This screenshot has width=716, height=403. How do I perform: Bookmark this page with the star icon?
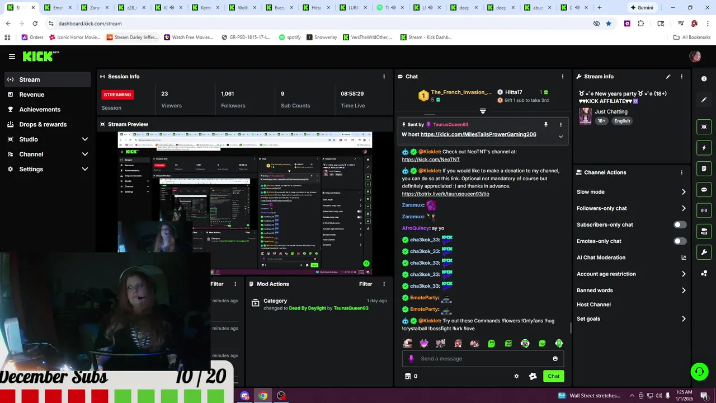608,24
